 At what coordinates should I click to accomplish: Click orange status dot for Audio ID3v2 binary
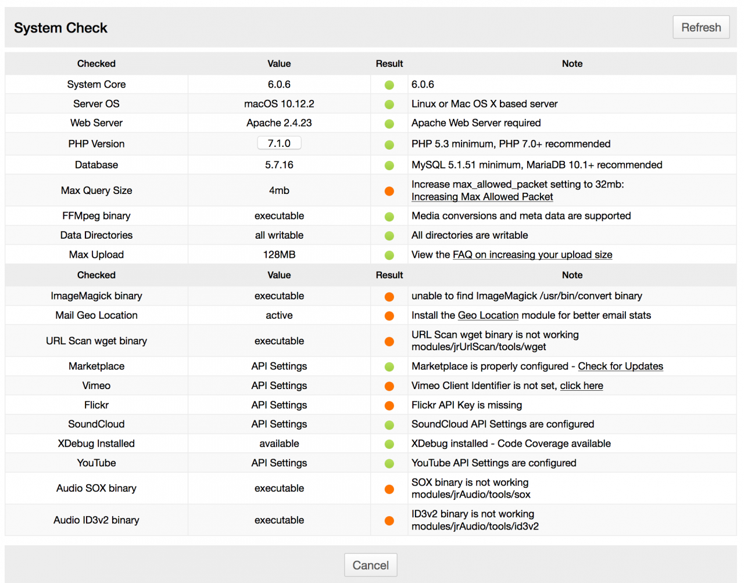(x=389, y=521)
